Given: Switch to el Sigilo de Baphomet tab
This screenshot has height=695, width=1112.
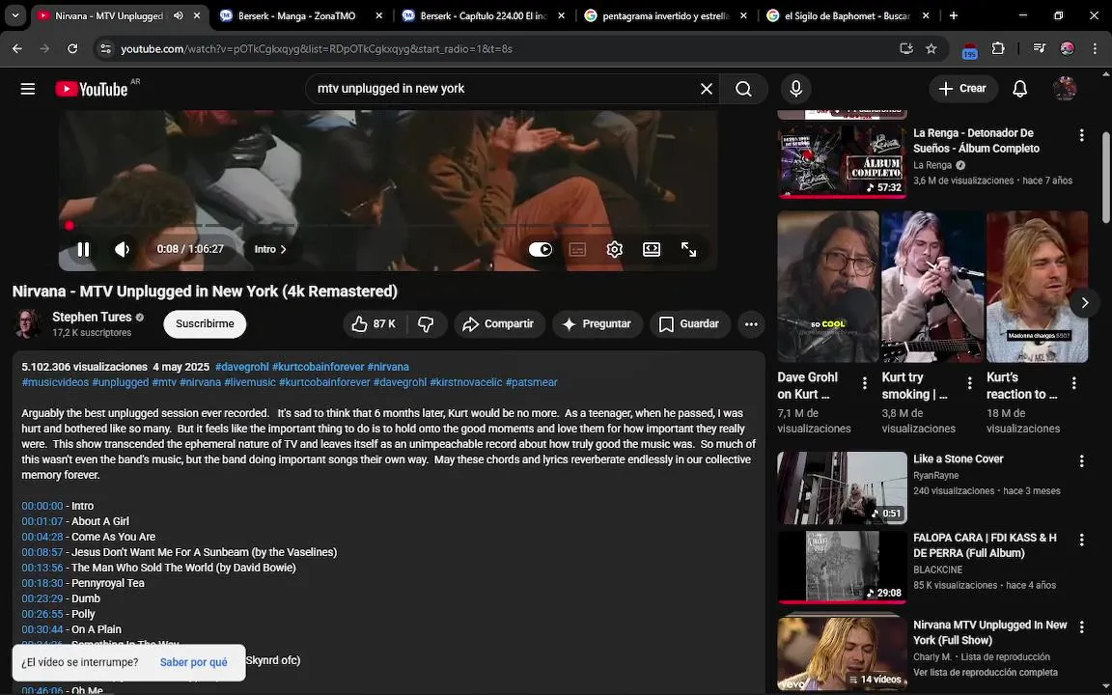Looking at the screenshot, I should (x=848, y=15).
